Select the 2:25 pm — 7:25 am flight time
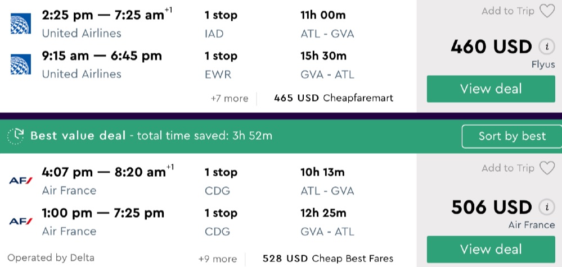Viewport: 562px width, 267px height. [x=103, y=16]
